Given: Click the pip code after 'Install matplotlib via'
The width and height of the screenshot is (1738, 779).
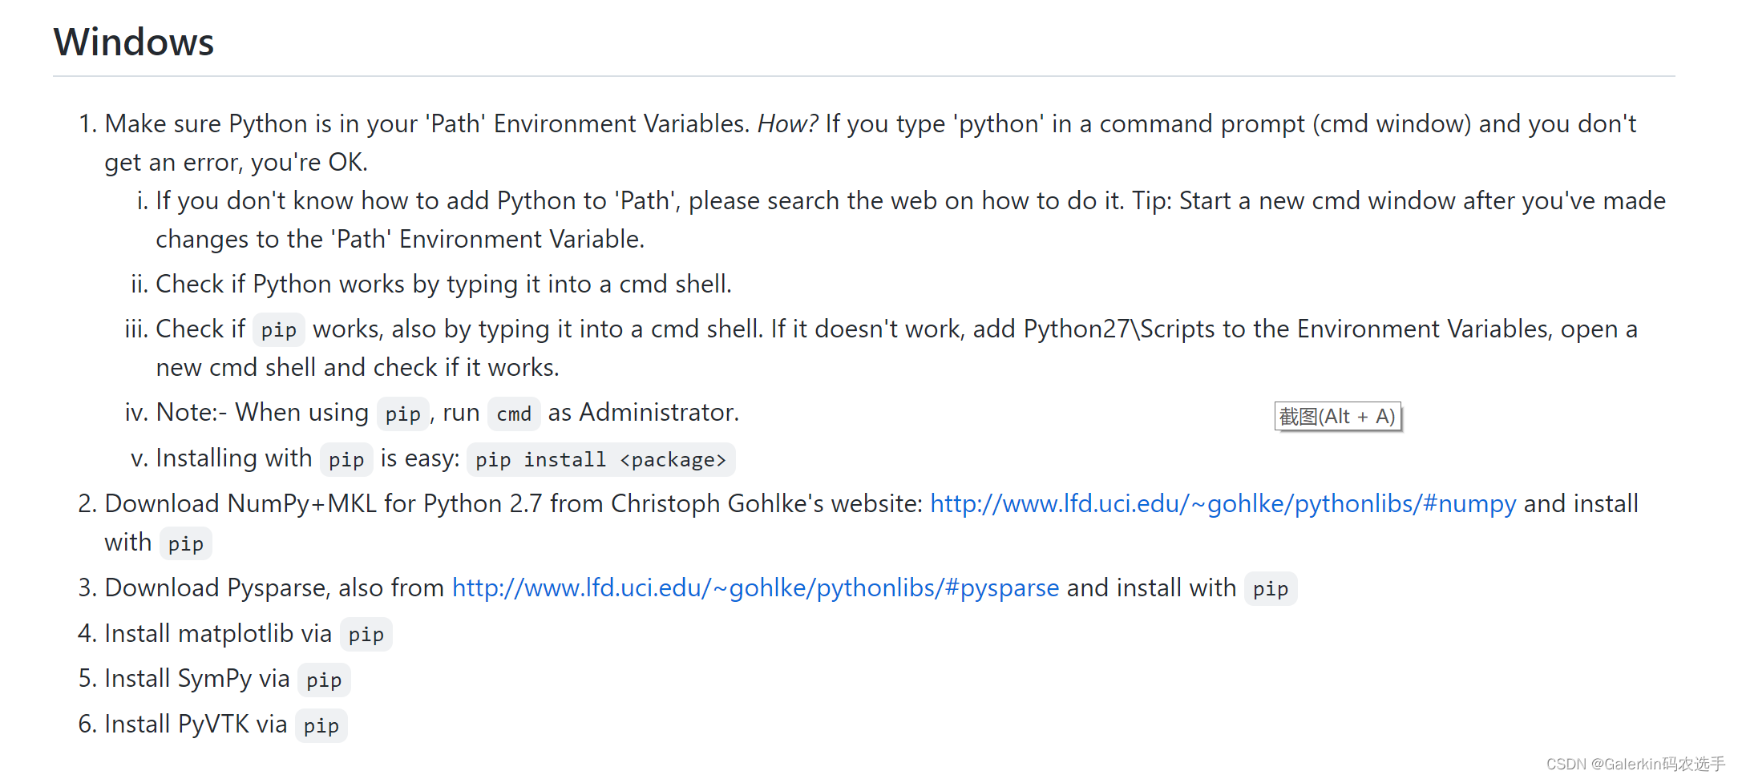Looking at the screenshot, I should coord(366,635).
